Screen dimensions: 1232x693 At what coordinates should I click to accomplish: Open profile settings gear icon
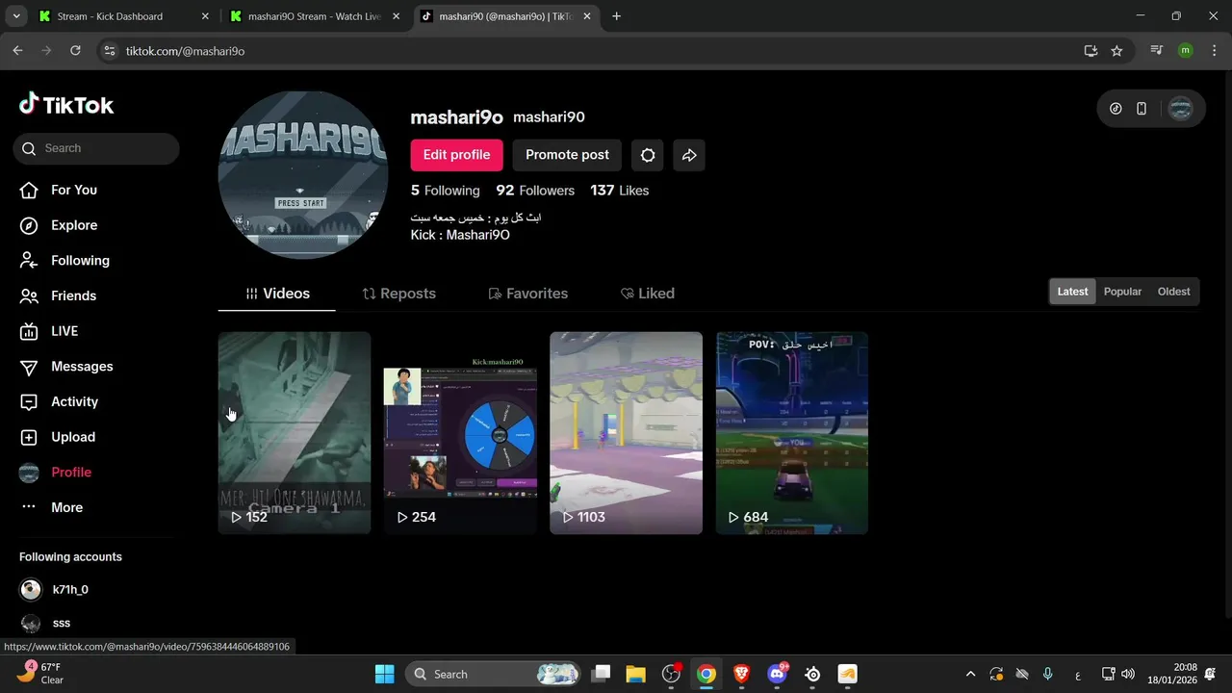point(648,155)
